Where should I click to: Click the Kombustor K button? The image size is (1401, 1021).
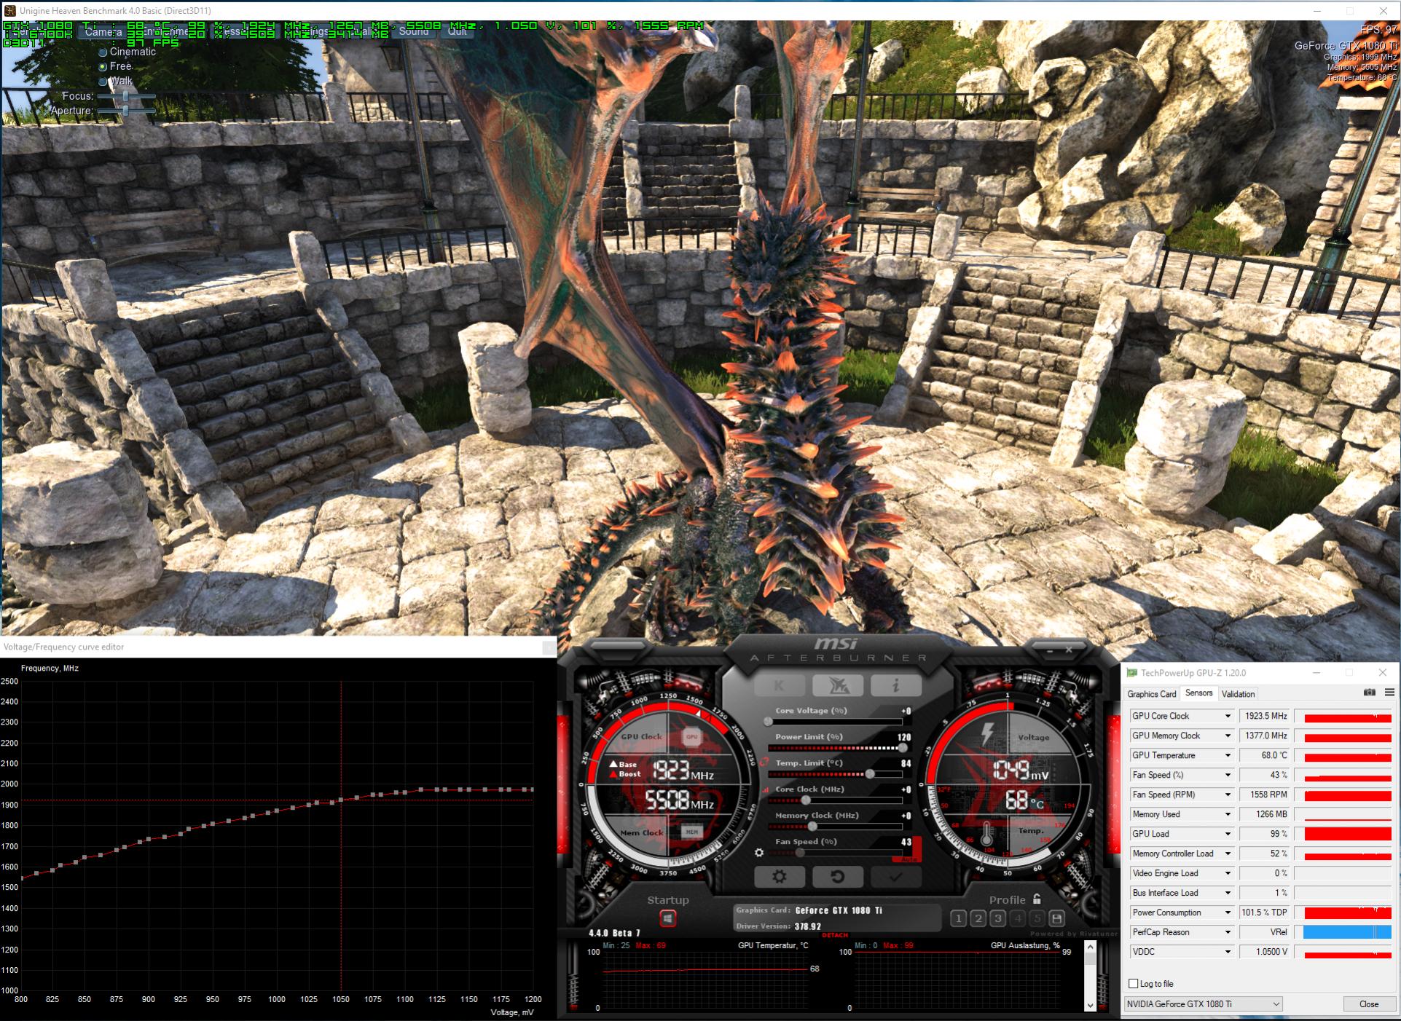point(779,685)
